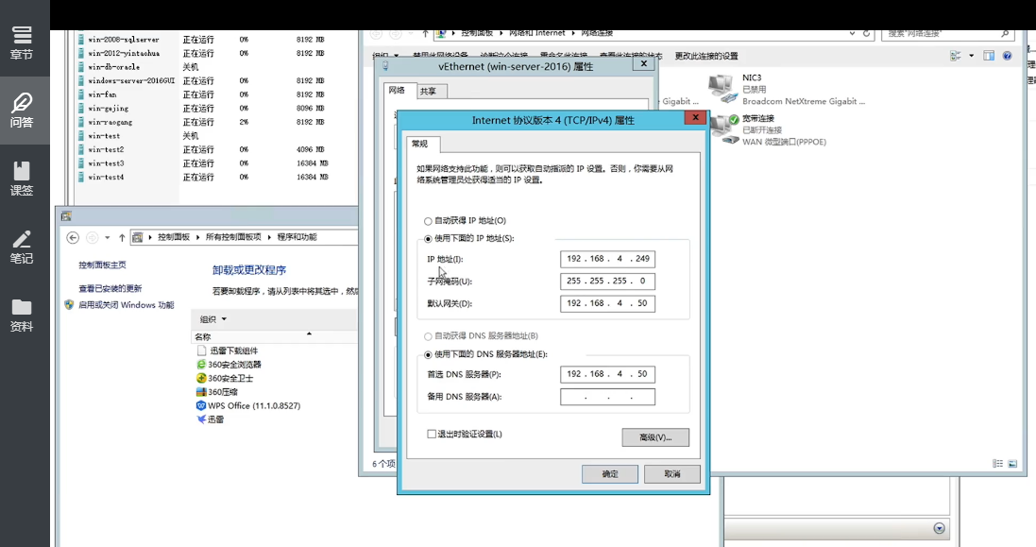1036x547 pixels.
Task: Click the 确定 button in TCP/IPv4 dialog
Action: [610, 474]
